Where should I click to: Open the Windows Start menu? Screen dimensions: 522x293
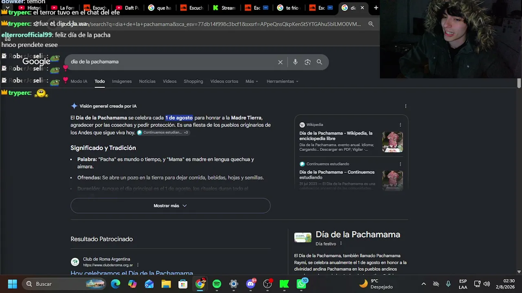[12, 284]
